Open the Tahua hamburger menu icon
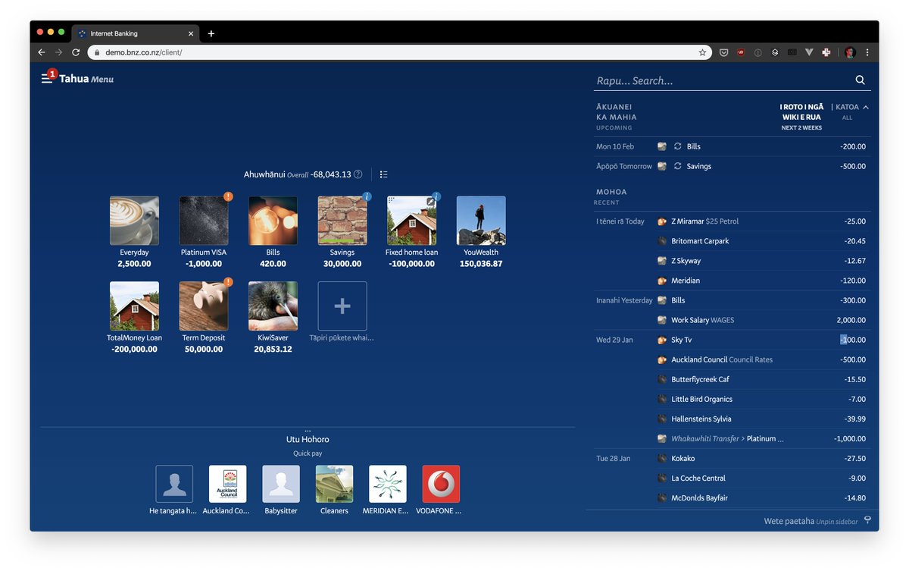Screen dimensions: 909x571 click(46, 78)
